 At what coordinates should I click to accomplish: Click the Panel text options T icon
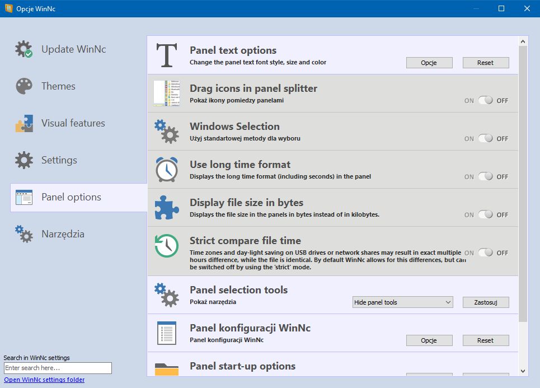point(167,55)
